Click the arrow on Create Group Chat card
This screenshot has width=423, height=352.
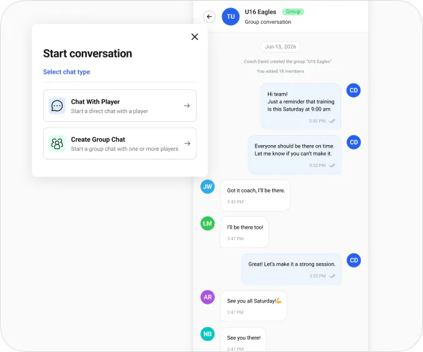click(x=187, y=143)
